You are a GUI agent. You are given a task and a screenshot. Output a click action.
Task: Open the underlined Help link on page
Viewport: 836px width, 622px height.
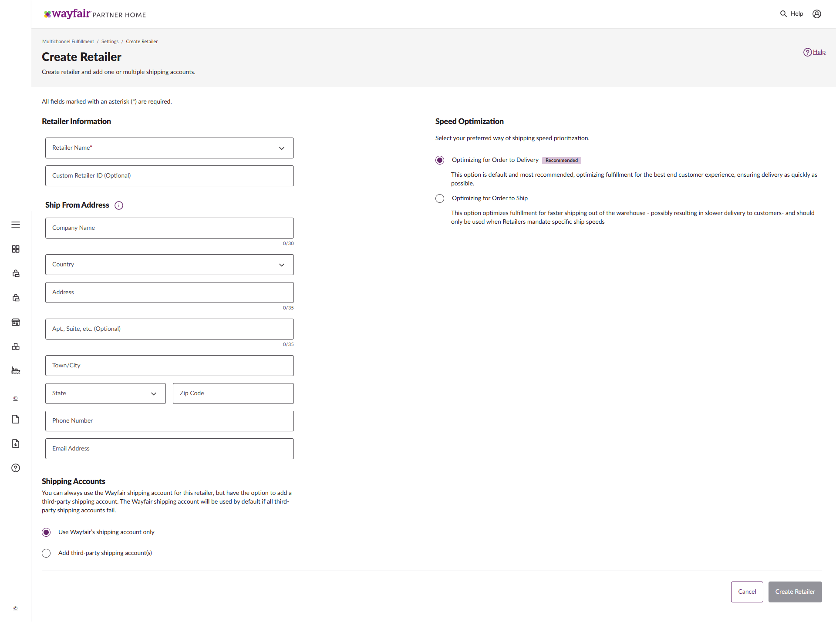[819, 52]
